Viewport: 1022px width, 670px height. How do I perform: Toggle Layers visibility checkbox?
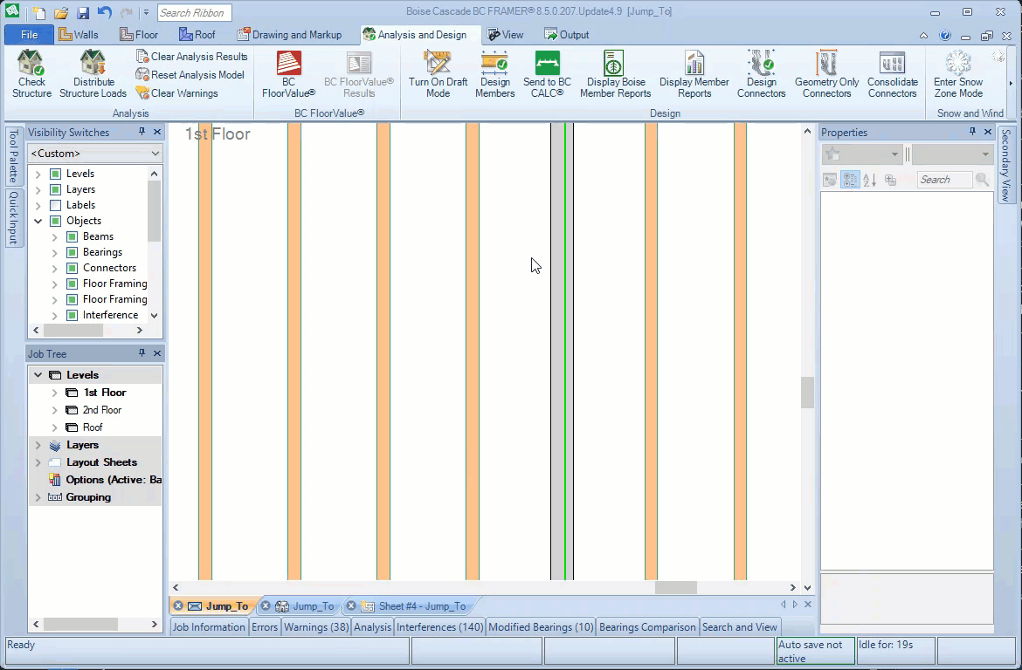(x=55, y=189)
